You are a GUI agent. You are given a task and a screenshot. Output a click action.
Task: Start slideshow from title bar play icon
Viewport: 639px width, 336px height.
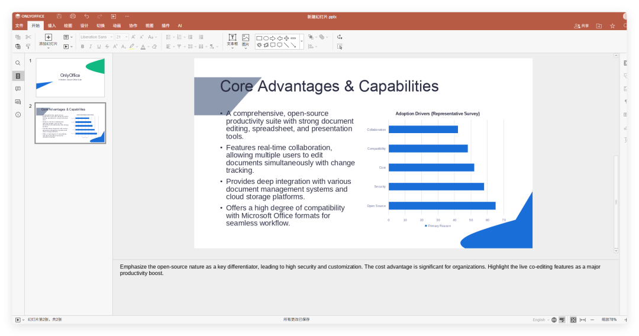coord(114,17)
